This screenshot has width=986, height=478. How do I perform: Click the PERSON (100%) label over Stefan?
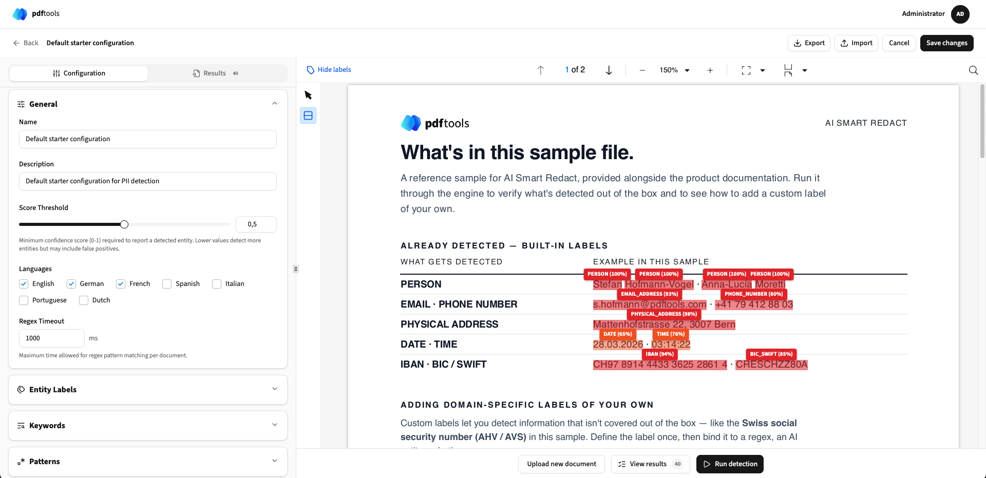point(607,274)
